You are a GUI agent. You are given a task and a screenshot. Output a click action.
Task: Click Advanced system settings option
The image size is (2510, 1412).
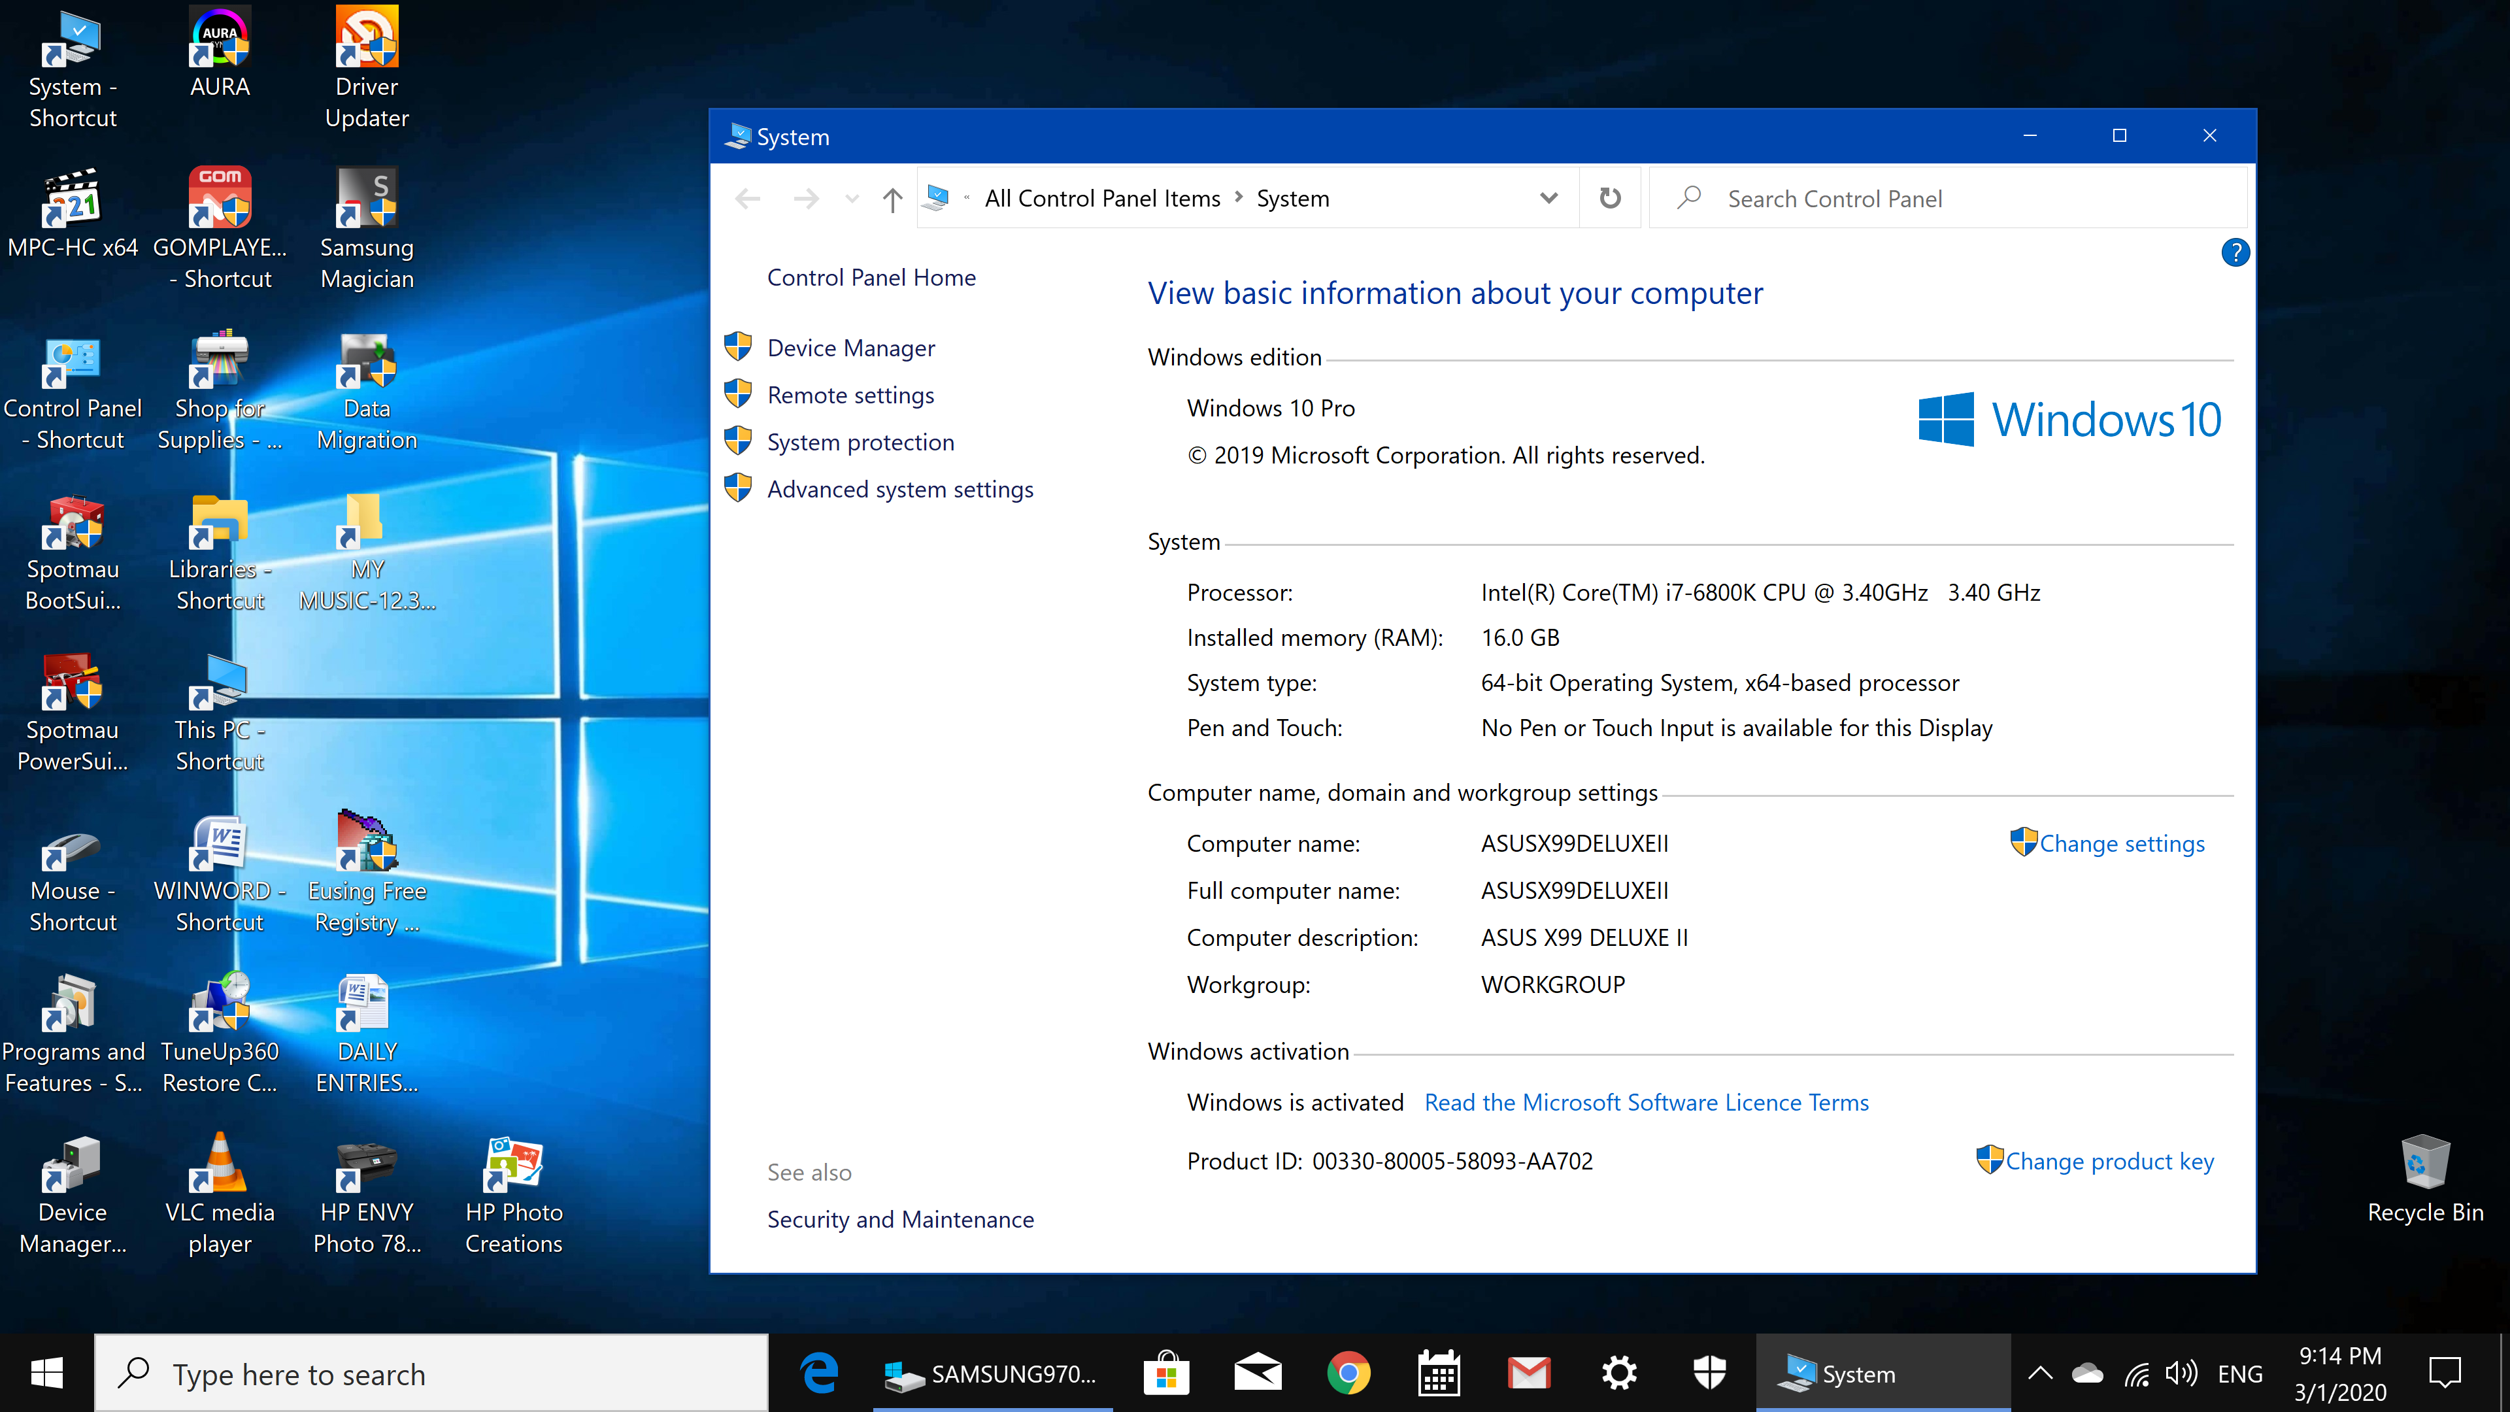(x=901, y=488)
